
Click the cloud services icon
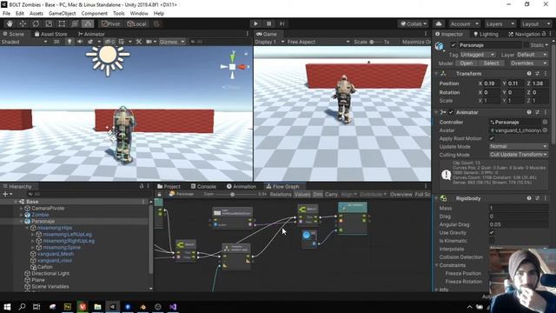439,23
